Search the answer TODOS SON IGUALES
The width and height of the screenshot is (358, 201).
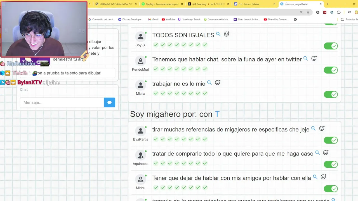click(x=218, y=34)
